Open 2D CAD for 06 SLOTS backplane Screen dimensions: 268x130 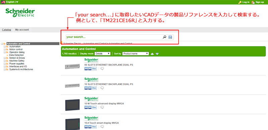pos(86,69)
